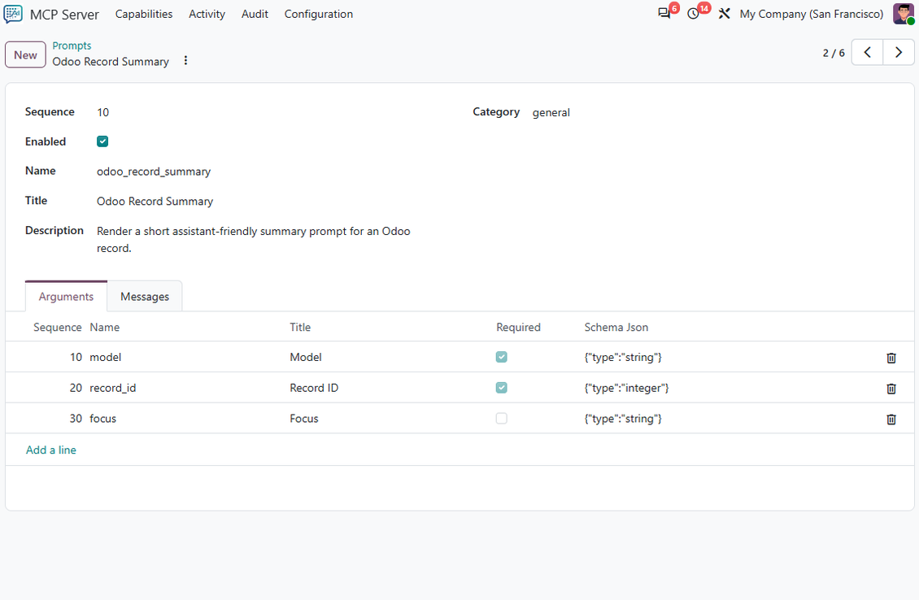The width and height of the screenshot is (919, 600).
Task: Toggle Required checkbox for model argument
Action: tap(501, 357)
